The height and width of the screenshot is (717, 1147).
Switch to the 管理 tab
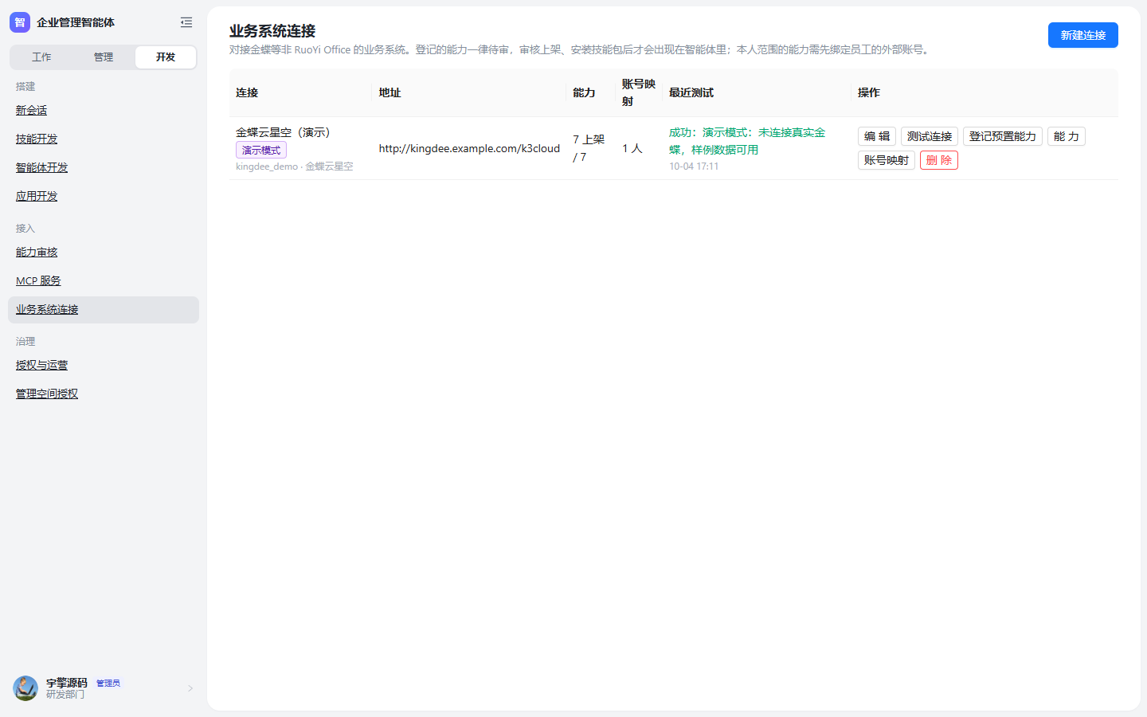(104, 57)
